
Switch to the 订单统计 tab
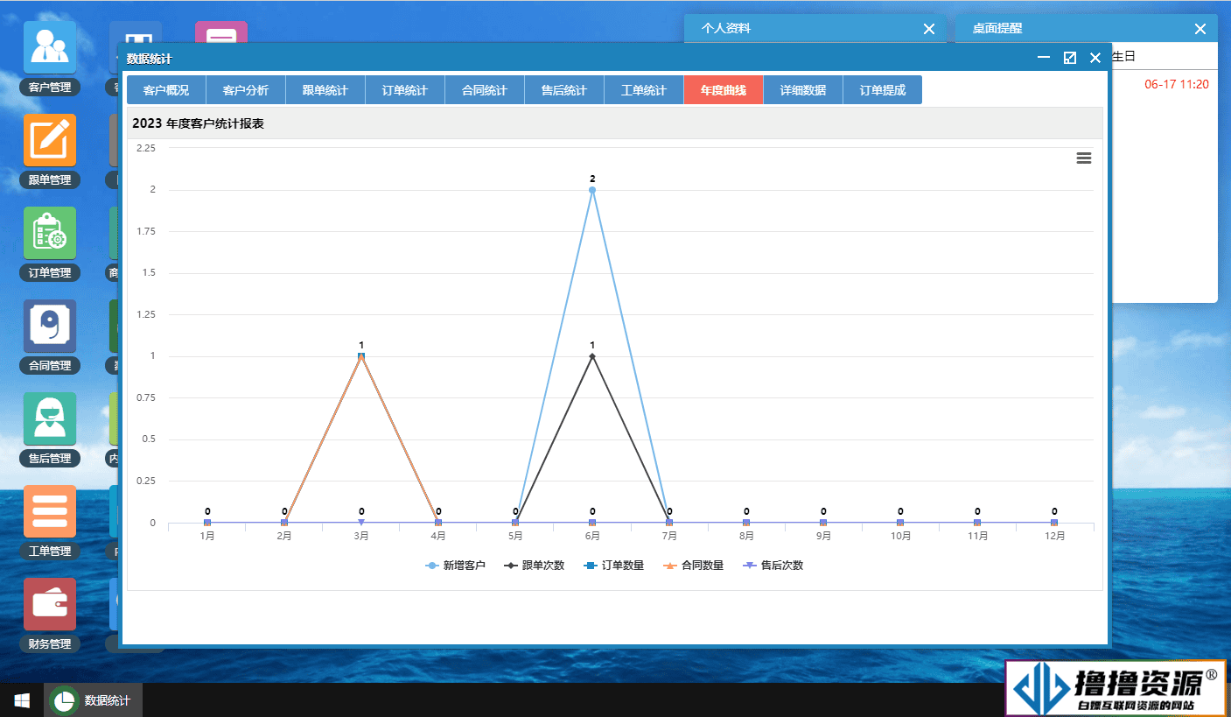pos(405,90)
